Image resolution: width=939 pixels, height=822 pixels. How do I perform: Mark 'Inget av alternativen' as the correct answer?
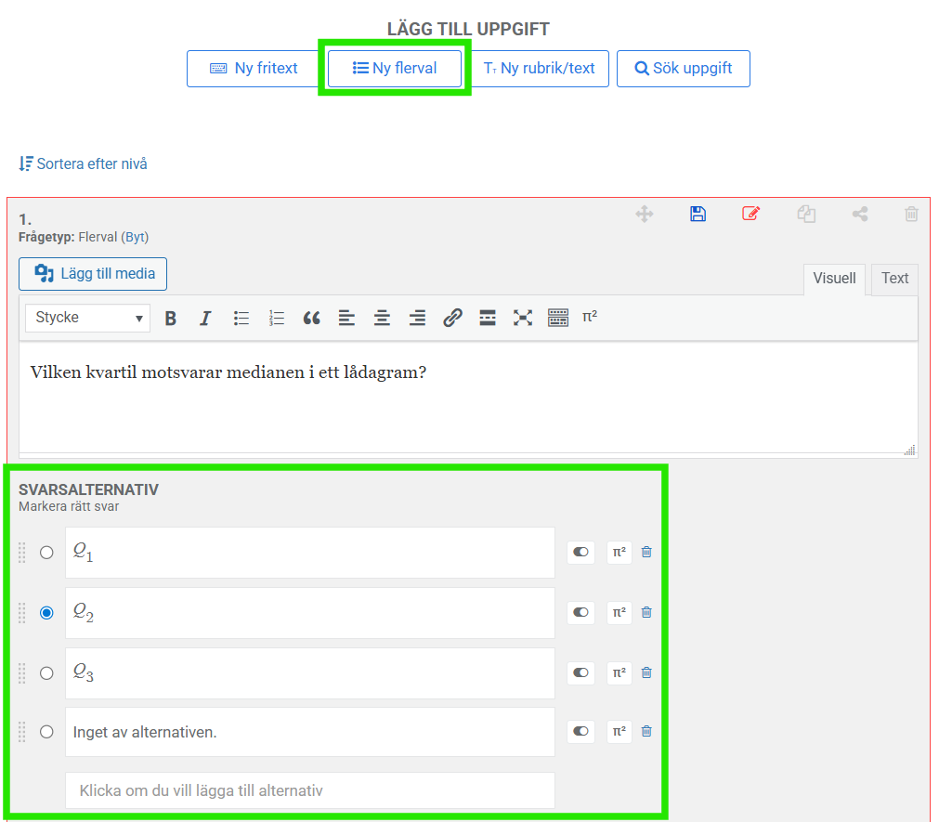tap(46, 732)
